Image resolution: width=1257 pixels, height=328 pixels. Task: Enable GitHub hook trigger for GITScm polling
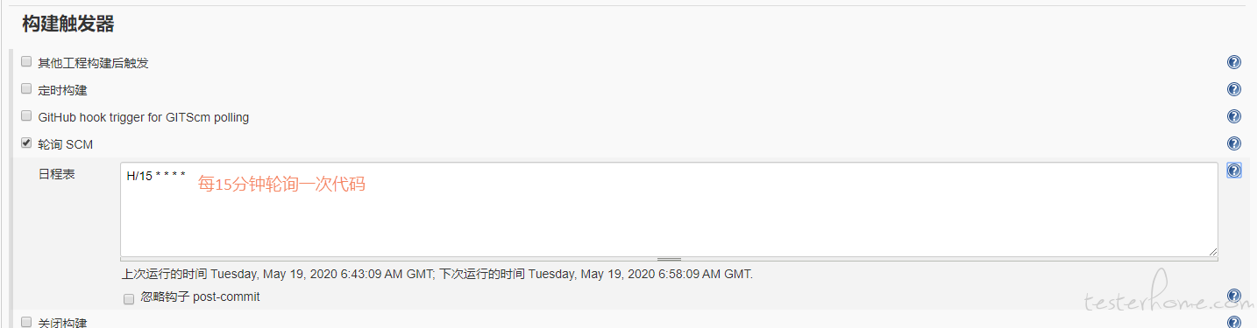(26, 115)
